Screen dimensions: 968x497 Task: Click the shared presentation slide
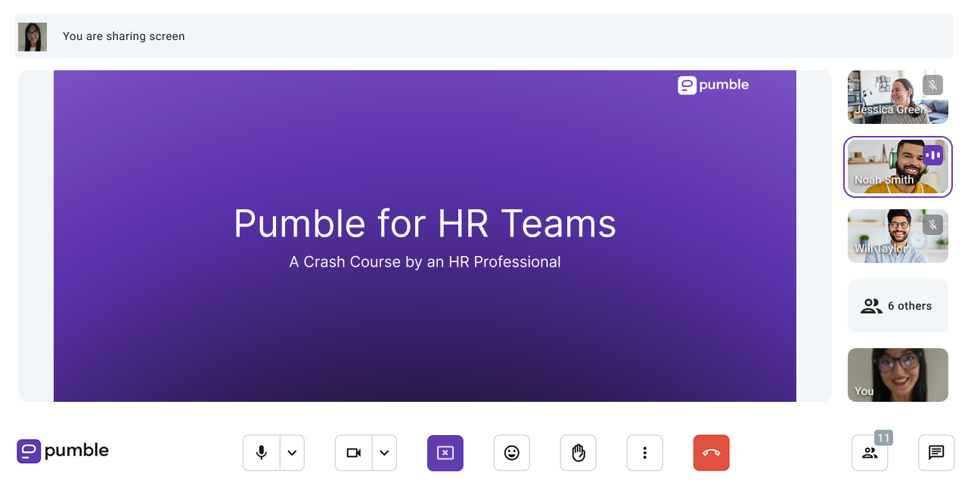coord(424,236)
